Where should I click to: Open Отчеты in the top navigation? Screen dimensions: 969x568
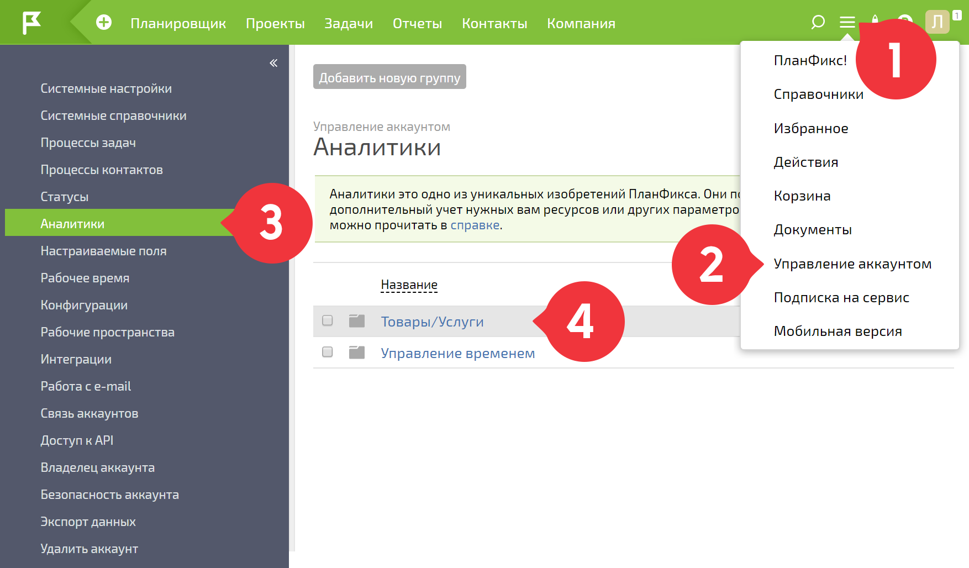click(417, 24)
